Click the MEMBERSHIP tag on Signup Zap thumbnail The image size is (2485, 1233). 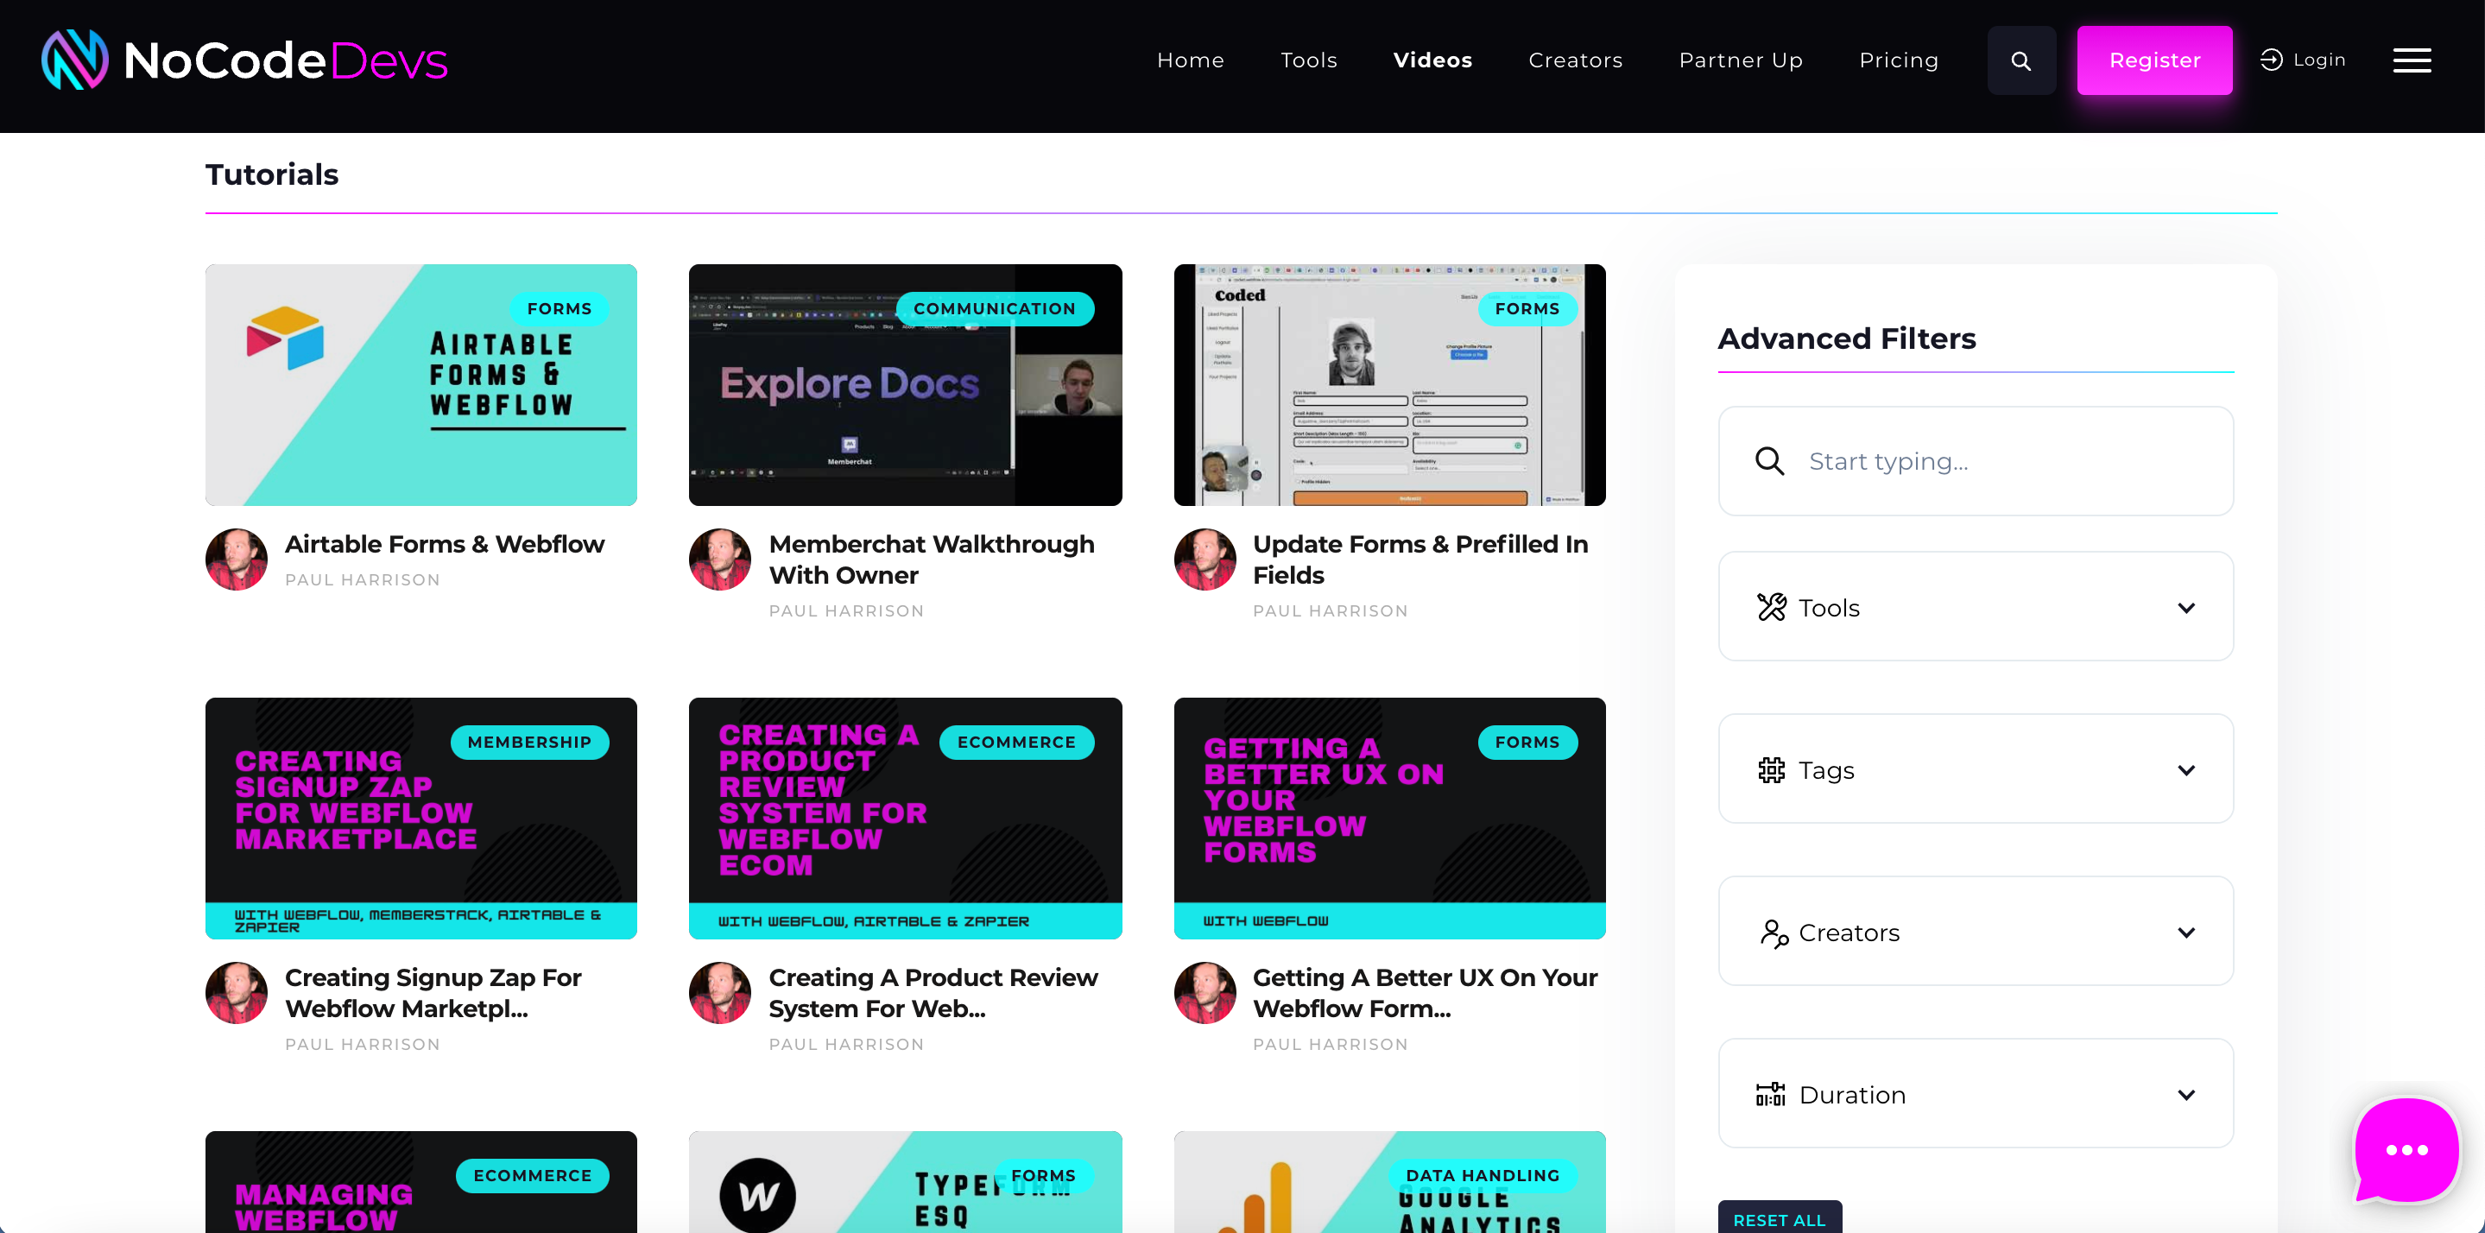point(529,742)
